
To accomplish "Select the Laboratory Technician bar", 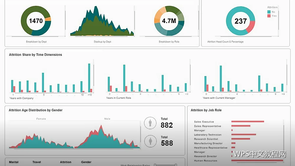I will pos(244,135).
